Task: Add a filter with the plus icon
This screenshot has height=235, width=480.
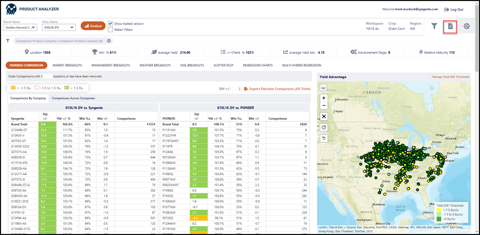Action: point(109,40)
